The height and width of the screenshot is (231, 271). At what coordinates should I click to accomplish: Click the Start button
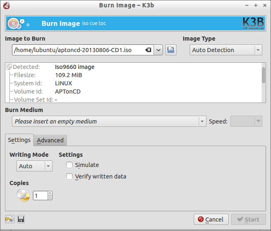(x=248, y=219)
